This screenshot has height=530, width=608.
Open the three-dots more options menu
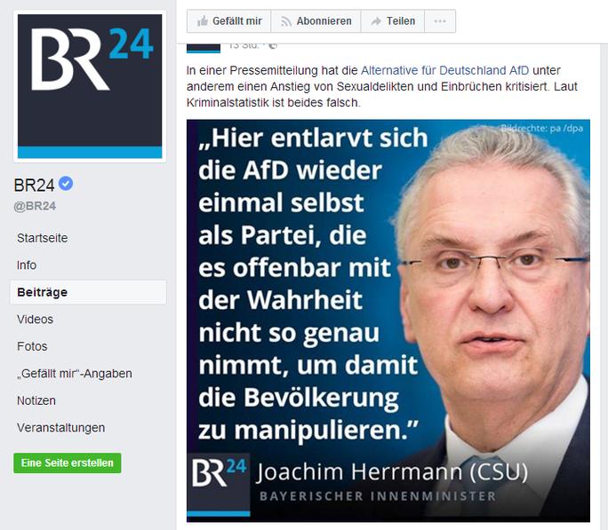[440, 21]
